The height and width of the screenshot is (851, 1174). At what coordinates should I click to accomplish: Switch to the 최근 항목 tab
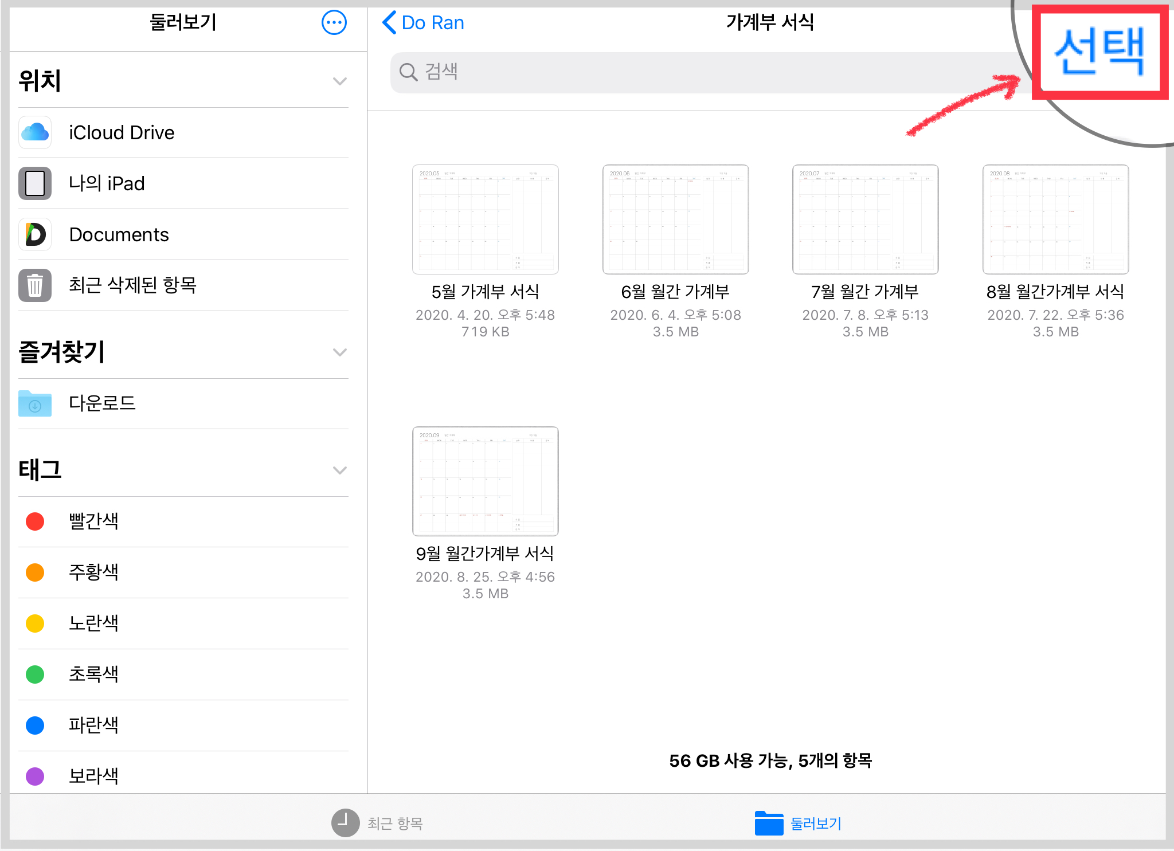[378, 823]
